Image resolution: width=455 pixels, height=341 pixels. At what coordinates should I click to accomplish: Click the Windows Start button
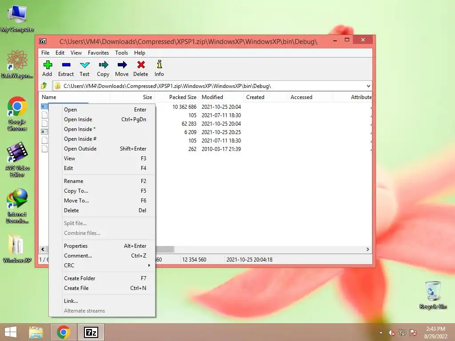11,332
